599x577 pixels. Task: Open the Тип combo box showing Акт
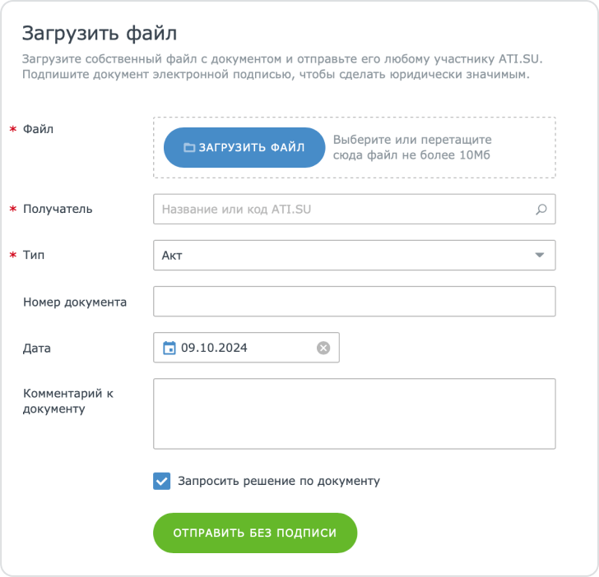click(x=346, y=255)
